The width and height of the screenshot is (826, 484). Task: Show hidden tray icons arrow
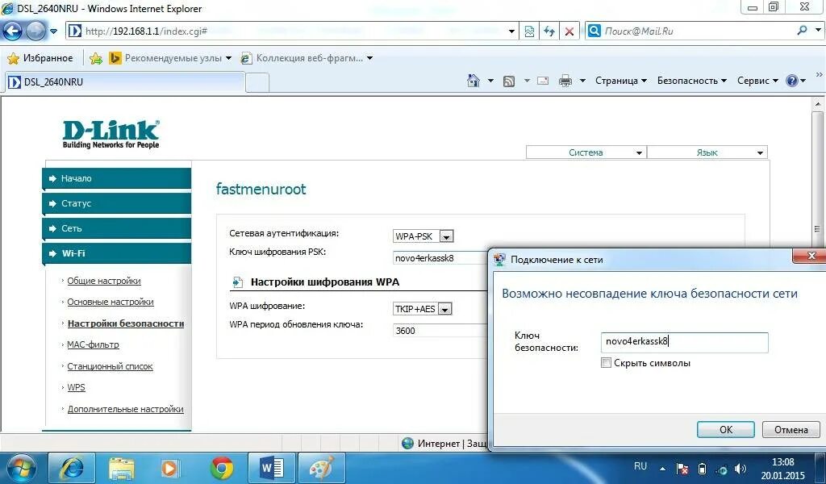(x=663, y=469)
